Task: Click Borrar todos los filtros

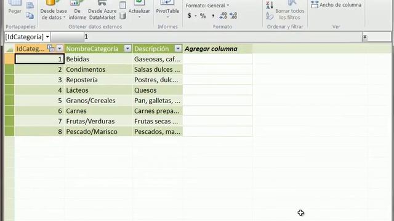Action: click(290, 10)
